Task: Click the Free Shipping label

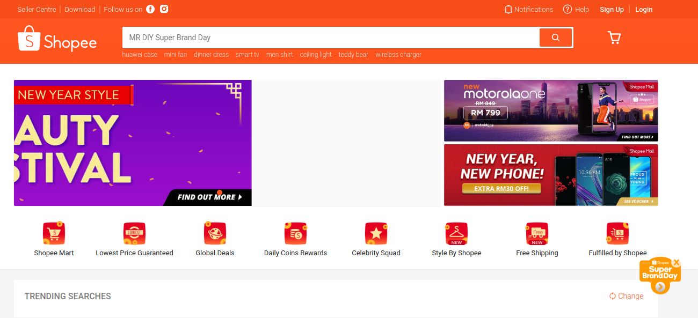Action: point(537,253)
